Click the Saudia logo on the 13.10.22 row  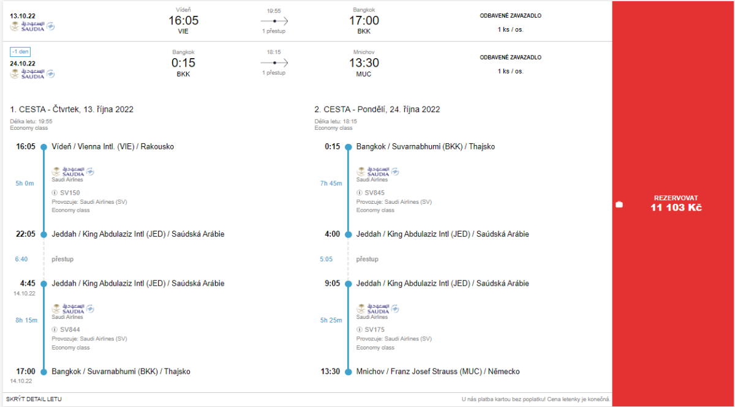coord(32,26)
